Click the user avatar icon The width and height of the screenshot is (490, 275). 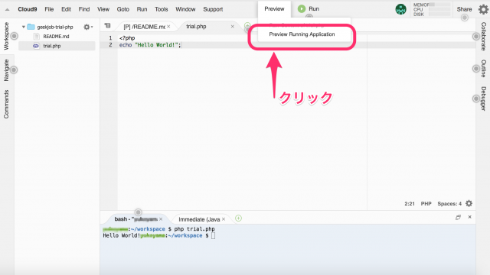[x=400, y=9]
